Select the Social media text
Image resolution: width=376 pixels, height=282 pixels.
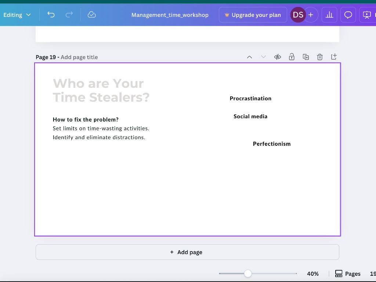[250, 116]
